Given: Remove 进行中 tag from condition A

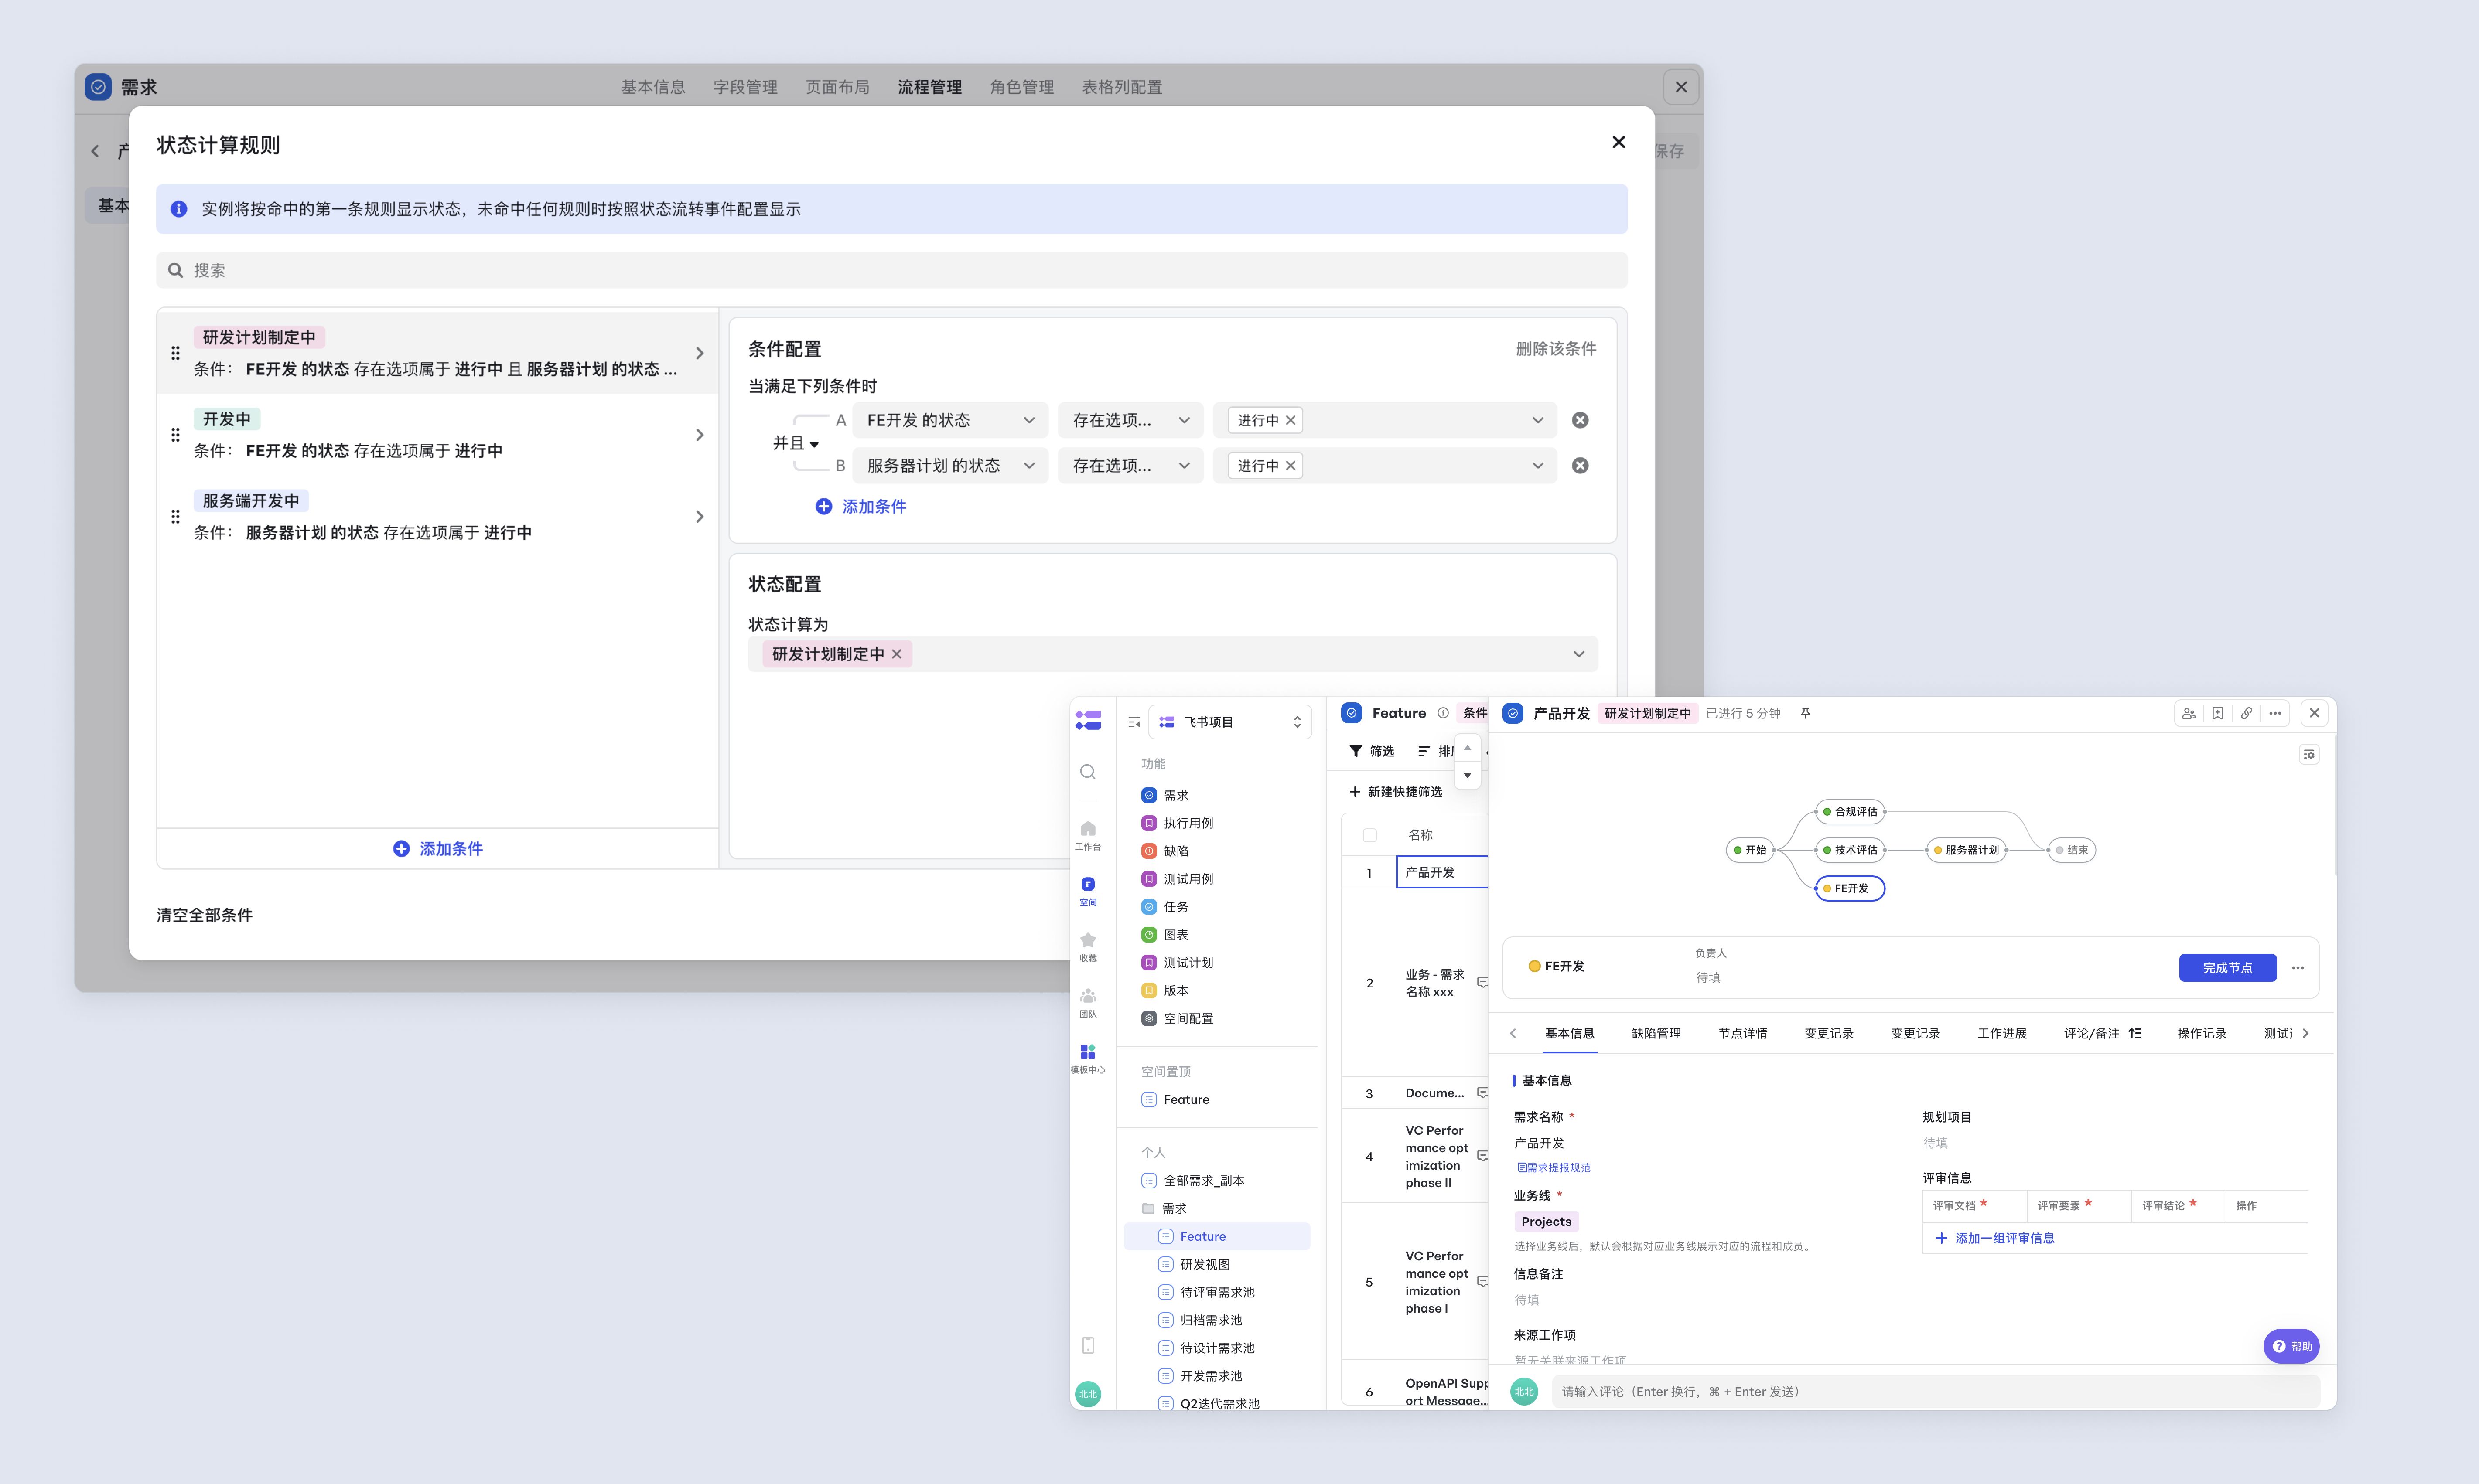Looking at the screenshot, I should click(x=1291, y=420).
